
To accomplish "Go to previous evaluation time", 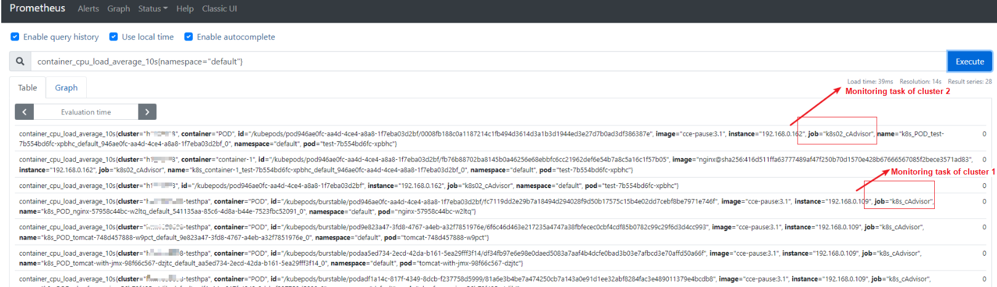I will point(24,112).
